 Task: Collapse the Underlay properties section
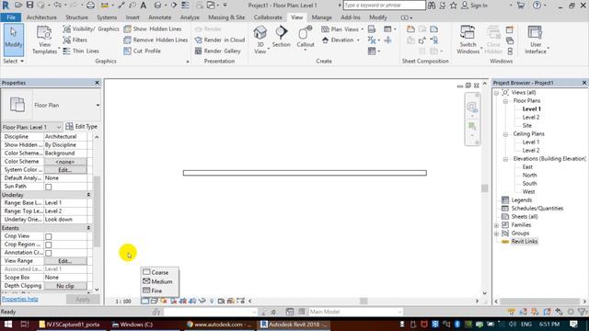tap(88, 195)
